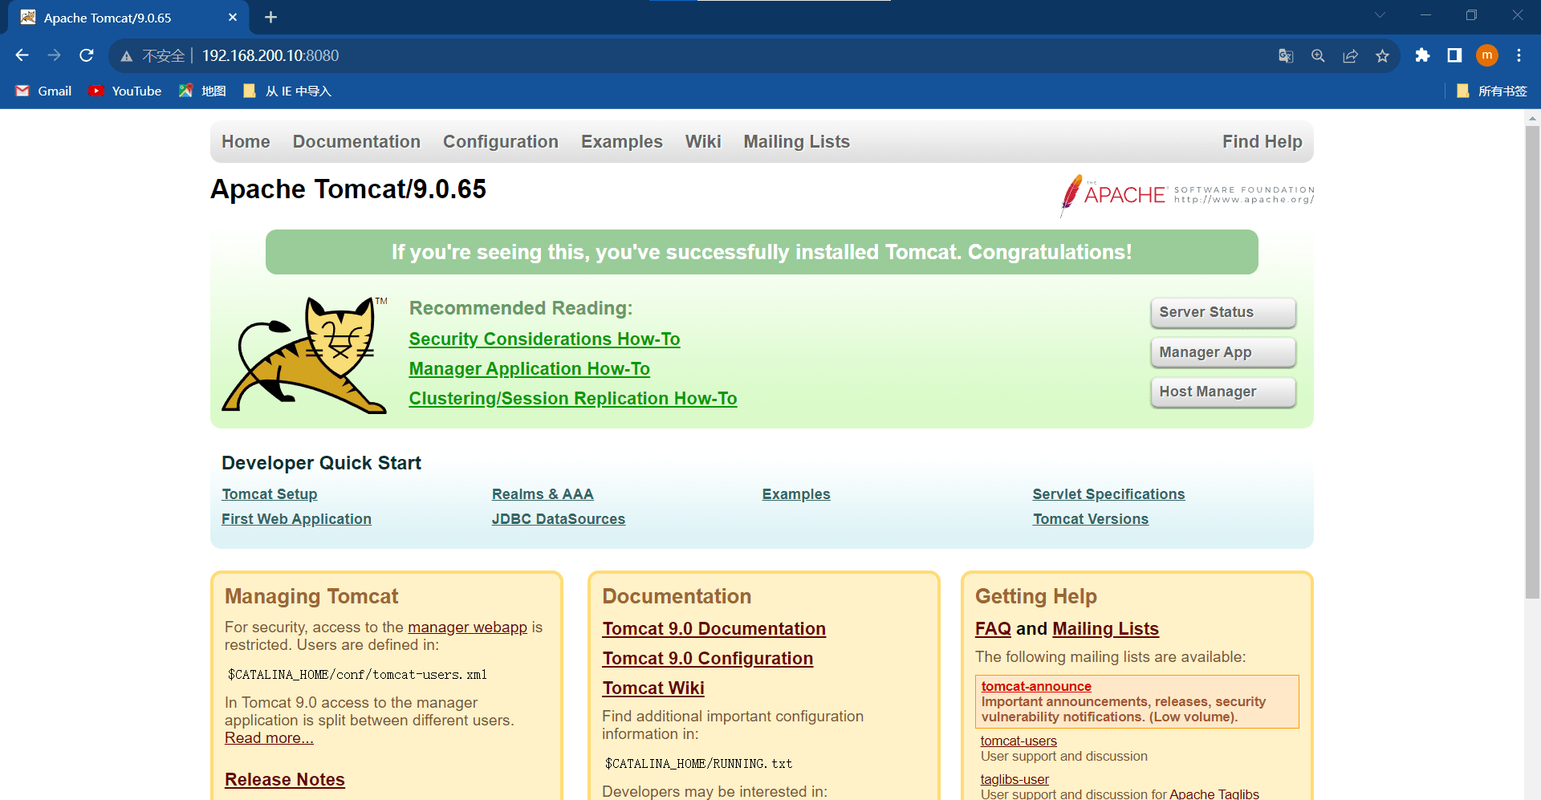
Task: Open the Tomcat 9.0 Documentation link
Action: tap(714, 628)
